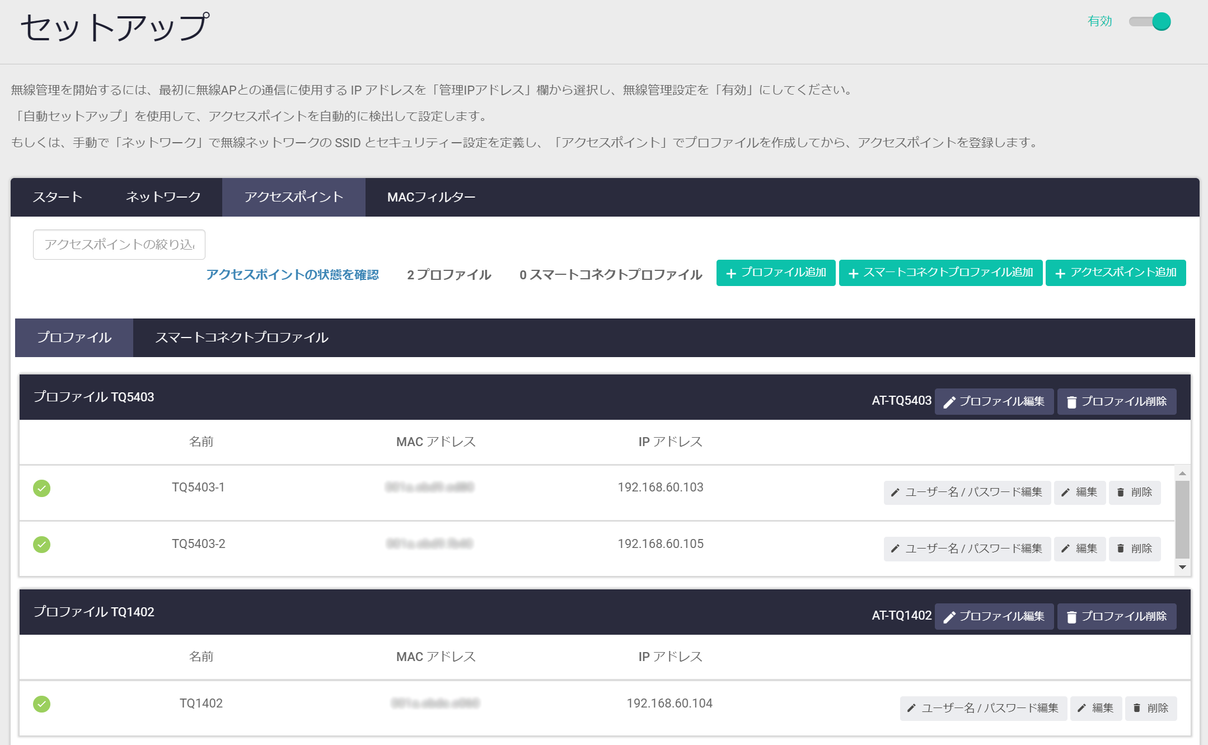Delete the TQ5403-2 access point
Viewport: 1208px width, 745px height.
[1134, 549]
